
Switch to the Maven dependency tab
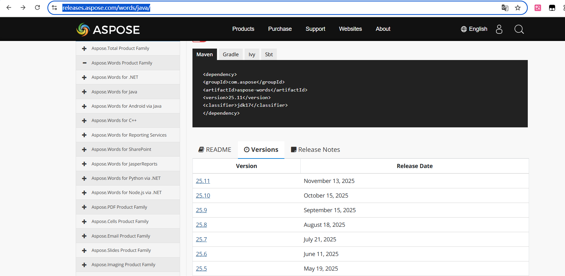tap(205, 54)
